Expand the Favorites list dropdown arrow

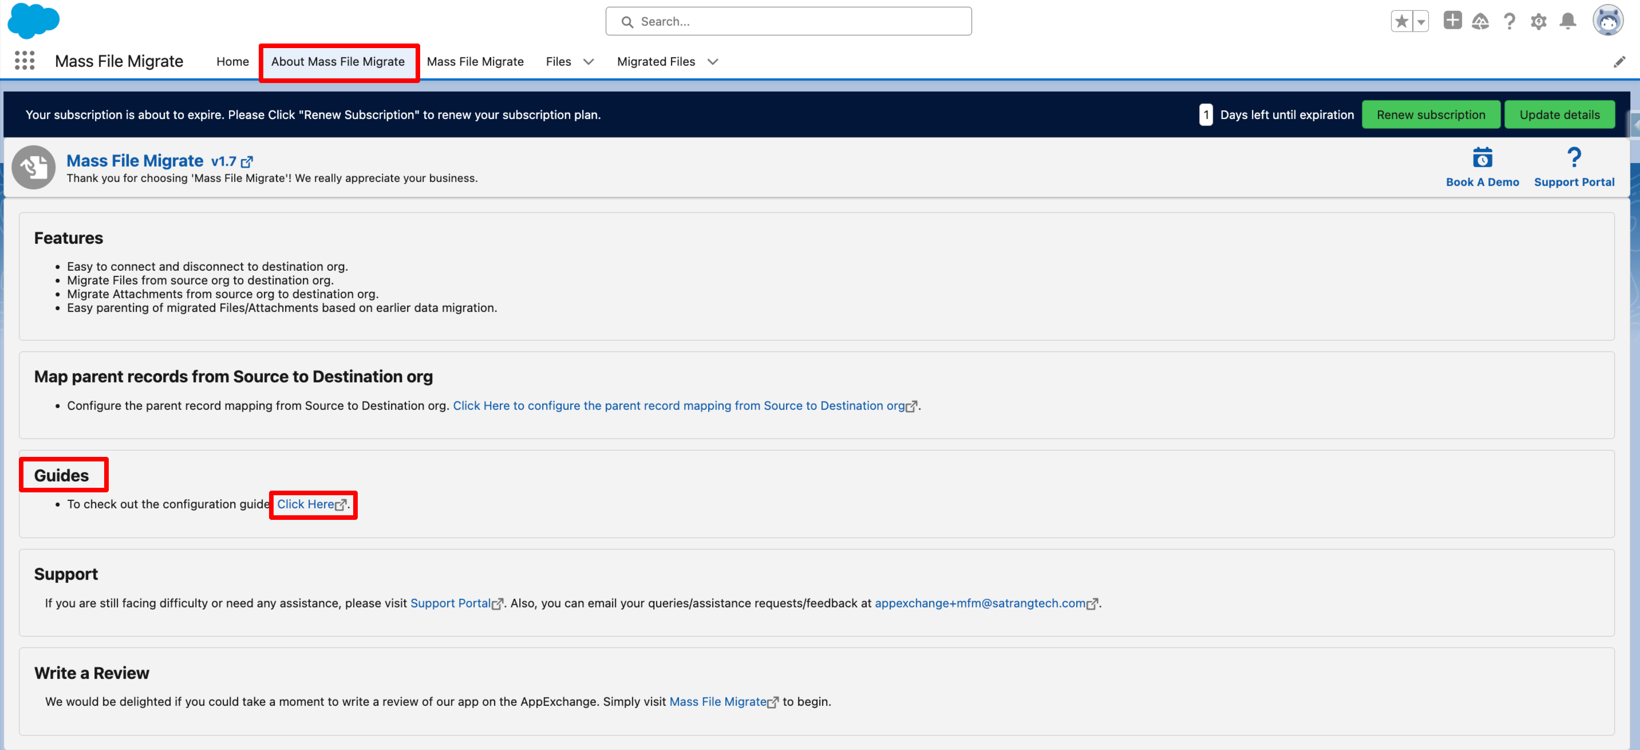pyautogui.click(x=1421, y=22)
